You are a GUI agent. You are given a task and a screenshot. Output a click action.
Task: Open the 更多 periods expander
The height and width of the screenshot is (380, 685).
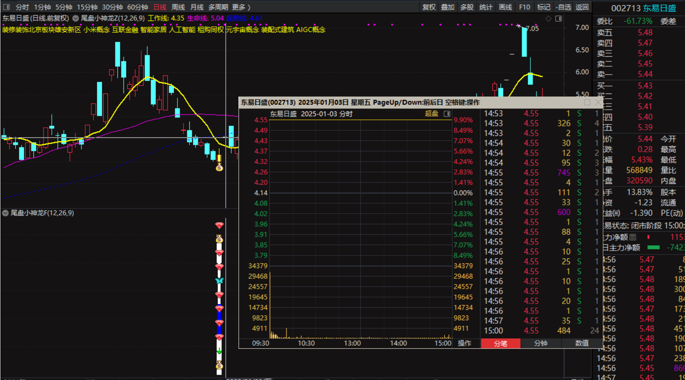point(241,7)
